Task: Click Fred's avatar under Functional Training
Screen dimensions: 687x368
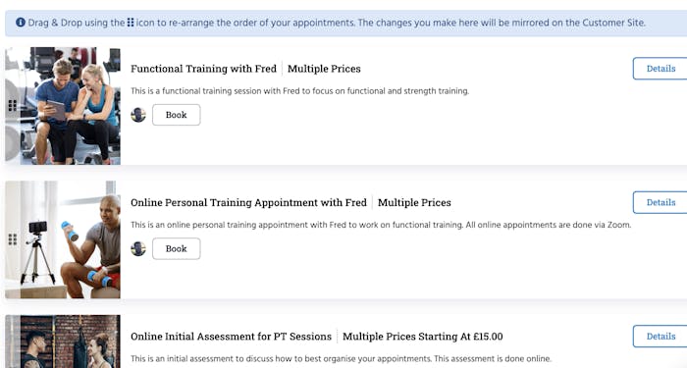Action: 138,115
